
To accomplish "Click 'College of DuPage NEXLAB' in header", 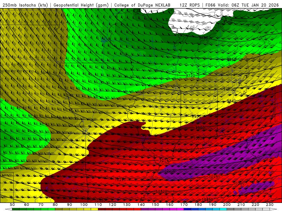I will [x=142, y=5].
